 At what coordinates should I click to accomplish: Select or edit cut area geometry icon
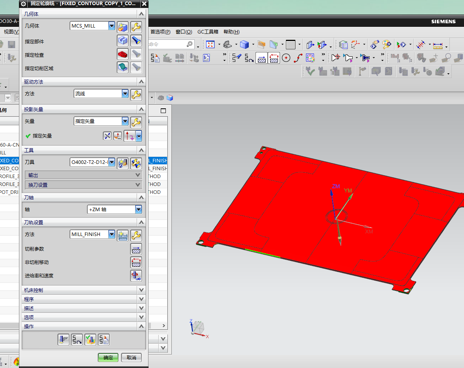coord(122,67)
